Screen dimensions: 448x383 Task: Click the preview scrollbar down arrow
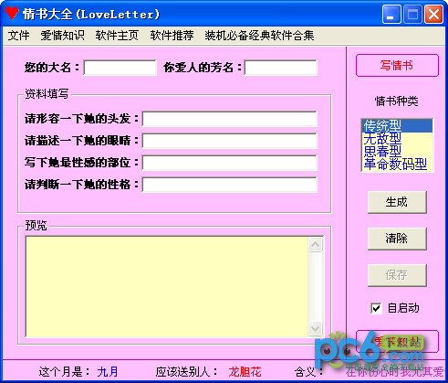click(x=315, y=328)
